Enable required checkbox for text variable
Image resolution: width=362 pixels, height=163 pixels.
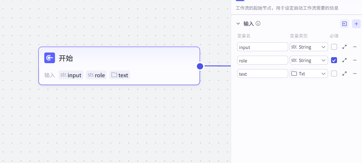(x=334, y=74)
